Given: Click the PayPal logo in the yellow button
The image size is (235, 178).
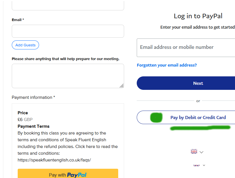Looking at the screenshot, I should [77, 175].
